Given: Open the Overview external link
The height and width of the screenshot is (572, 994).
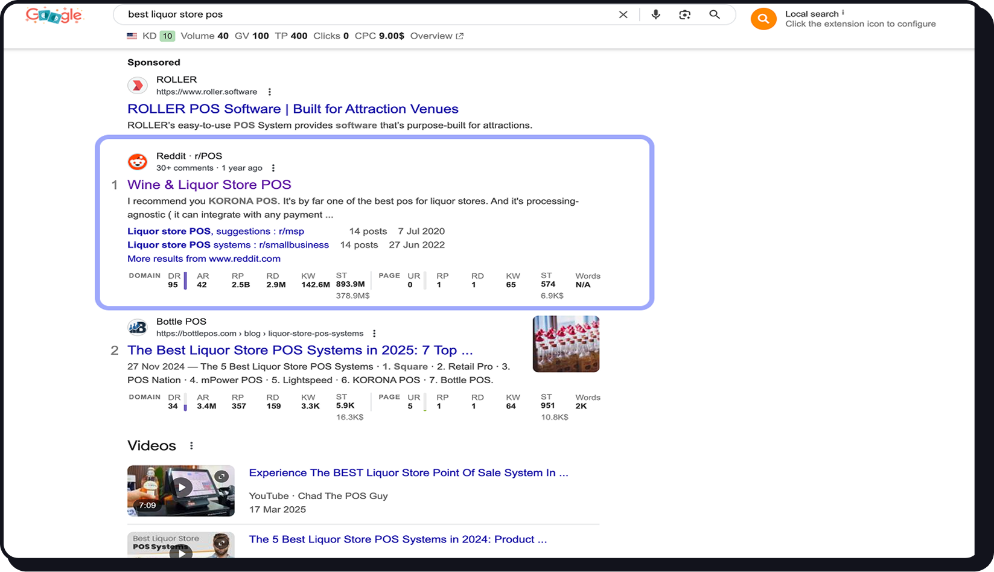Looking at the screenshot, I should coord(437,36).
